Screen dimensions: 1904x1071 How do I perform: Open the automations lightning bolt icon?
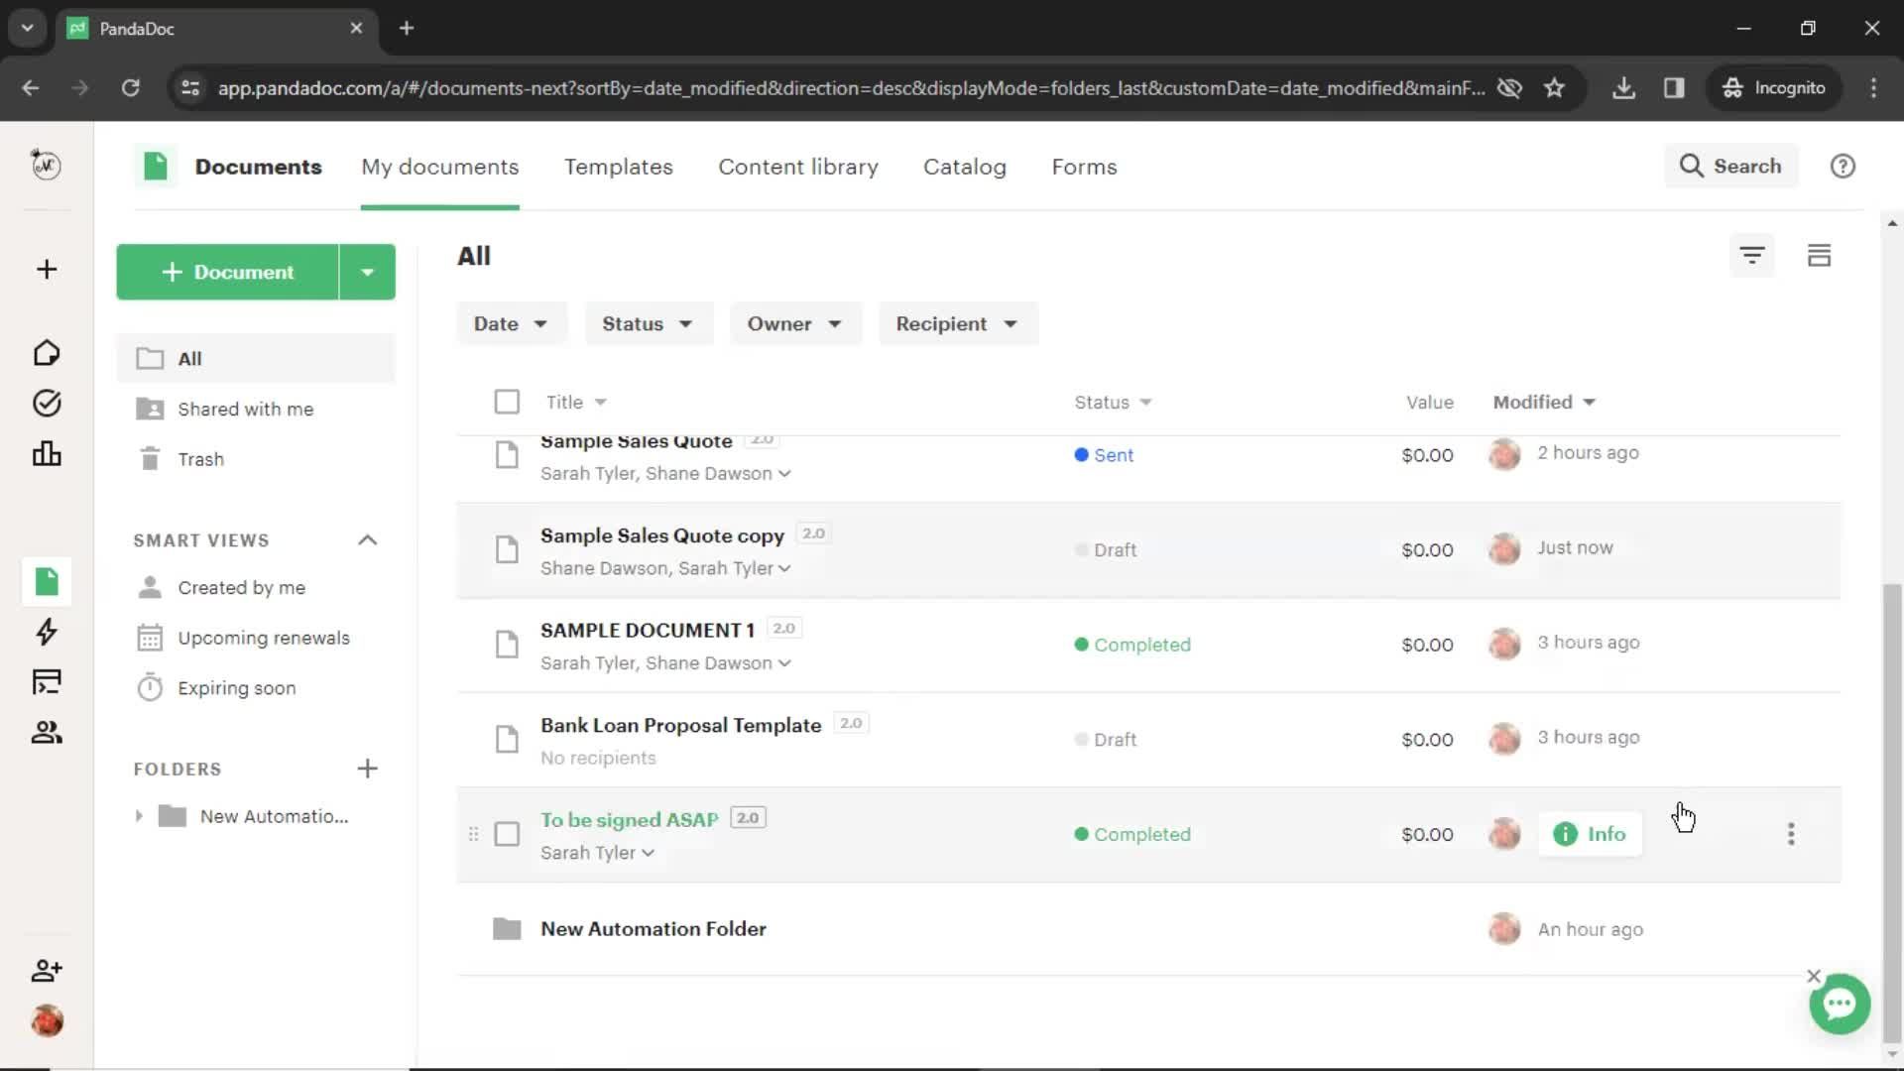click(47, 632)
